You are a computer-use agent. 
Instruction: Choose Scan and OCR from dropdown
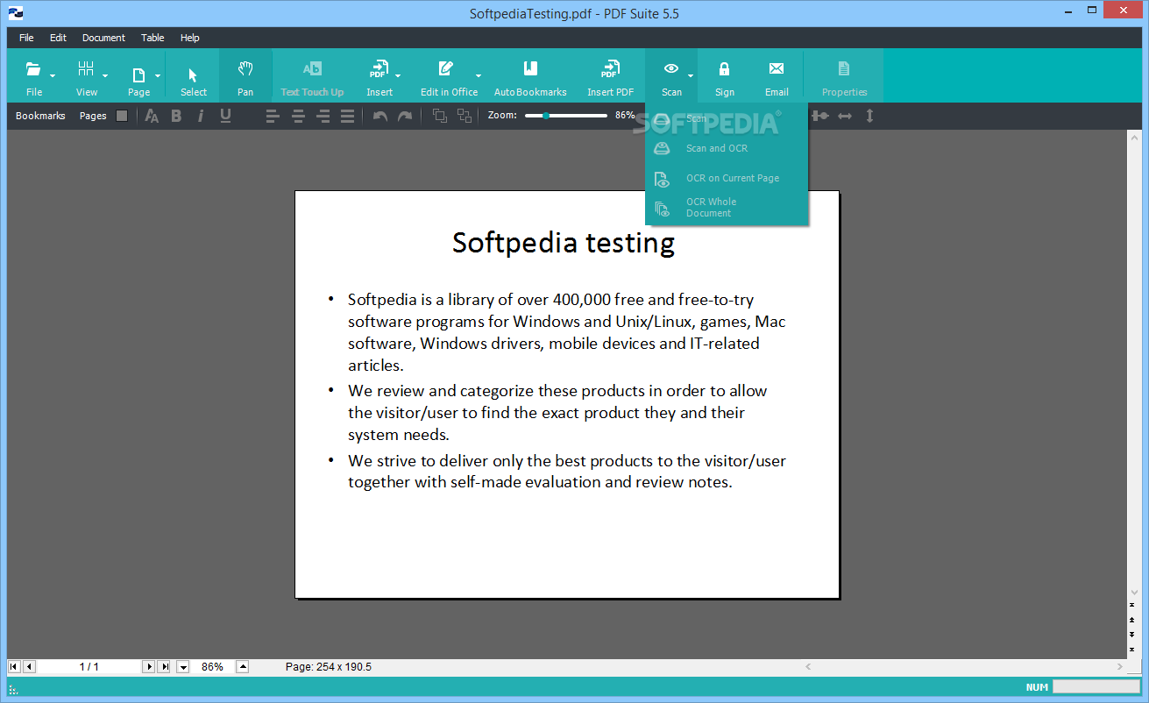coord(727,148)
